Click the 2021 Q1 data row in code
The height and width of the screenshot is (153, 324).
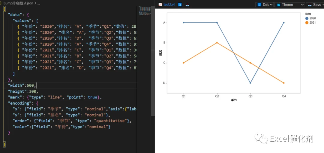coord(77,50)
